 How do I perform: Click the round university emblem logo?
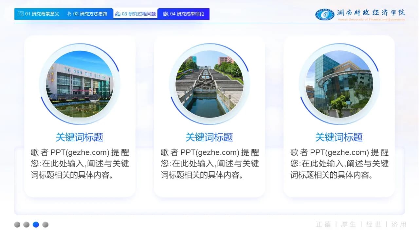(325, 15)
